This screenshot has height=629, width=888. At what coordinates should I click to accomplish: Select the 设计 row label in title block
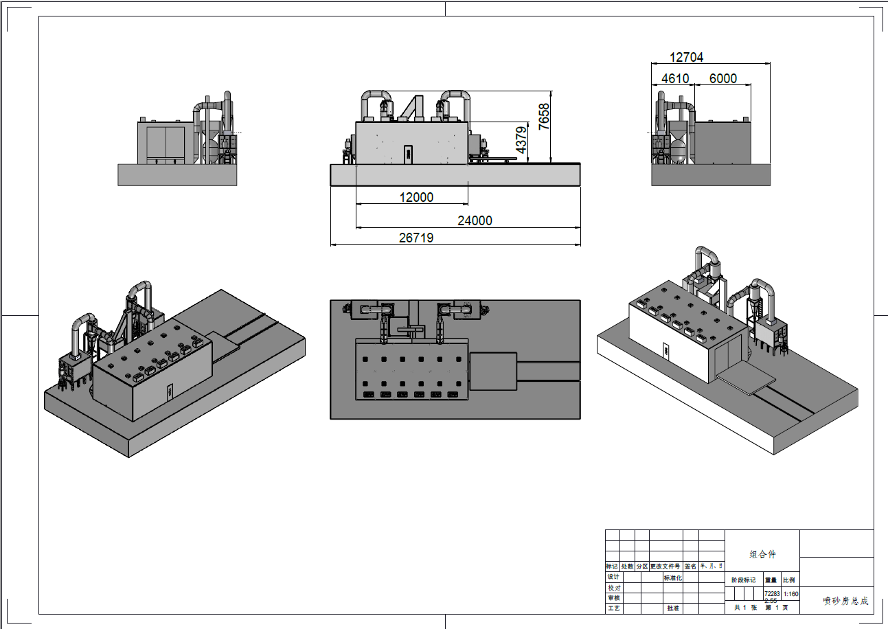tap(613, 577)
